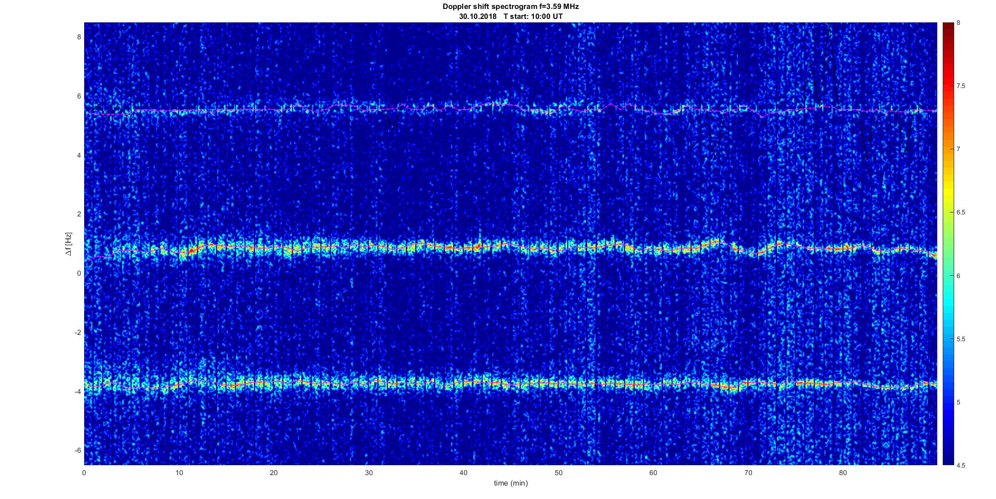The width and height of the screenshot is (996, 499).
Task: Click y-axis tick label '2'
Action: click(79, 214)
